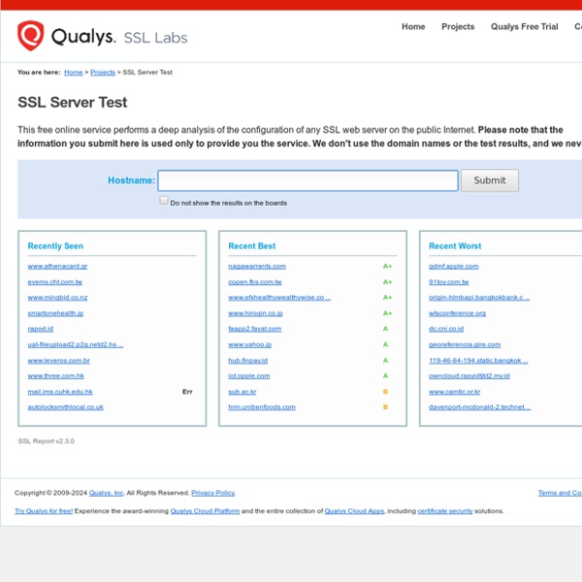The width and height of the screenshot is (582, 582).
Task: Open gdmf.apple.com in Recent Worst
Action: (x=454, y=266)
